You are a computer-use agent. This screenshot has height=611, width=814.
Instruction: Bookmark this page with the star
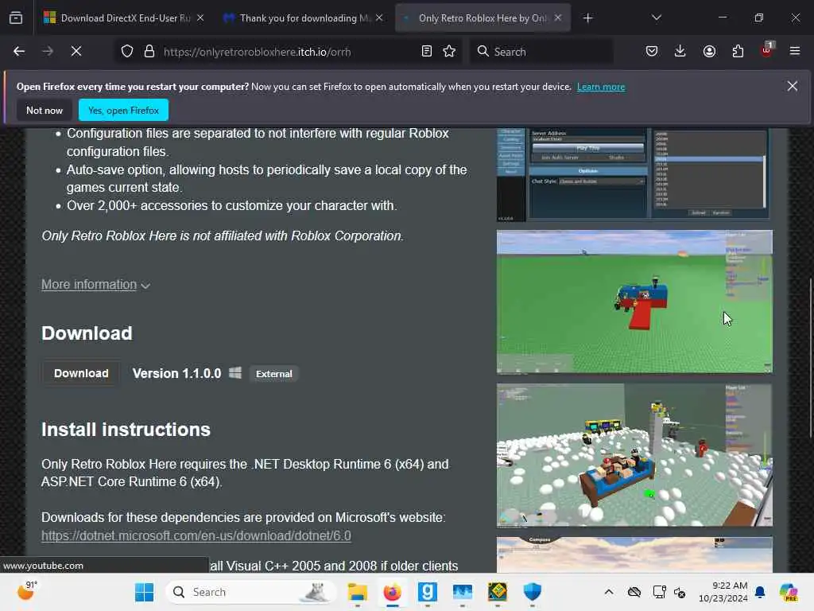tap(450, 52)
